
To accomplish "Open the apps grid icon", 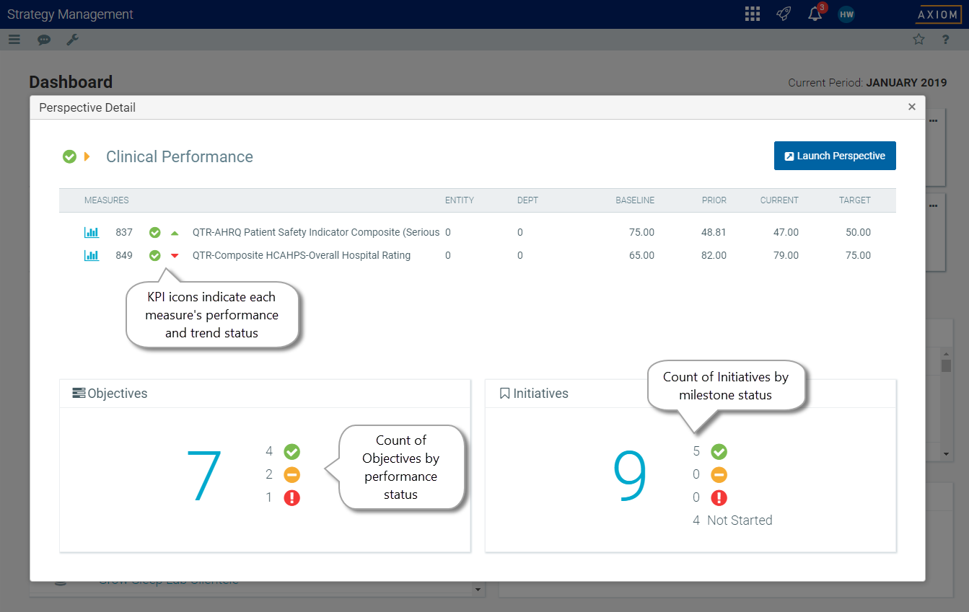I will [752, 14].
